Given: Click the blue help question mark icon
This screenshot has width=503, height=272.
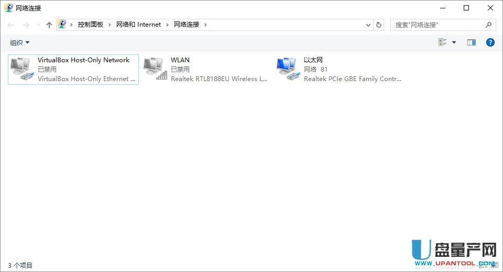Looking at the screenshot, I should pos(490,42).
